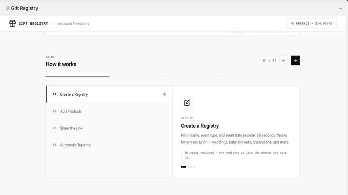Screen dimensions: 348x195
Task: Select the Add Products step
Action: click(109, 111)
